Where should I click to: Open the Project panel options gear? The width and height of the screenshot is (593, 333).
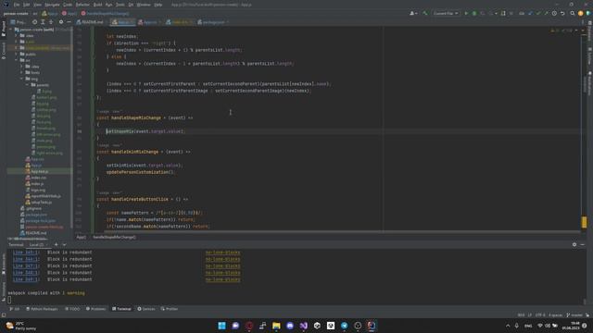click(61, 22)
